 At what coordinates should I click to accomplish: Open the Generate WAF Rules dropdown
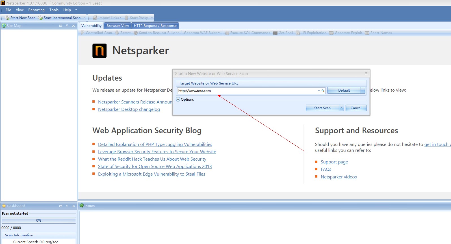[x=201, y=33]
